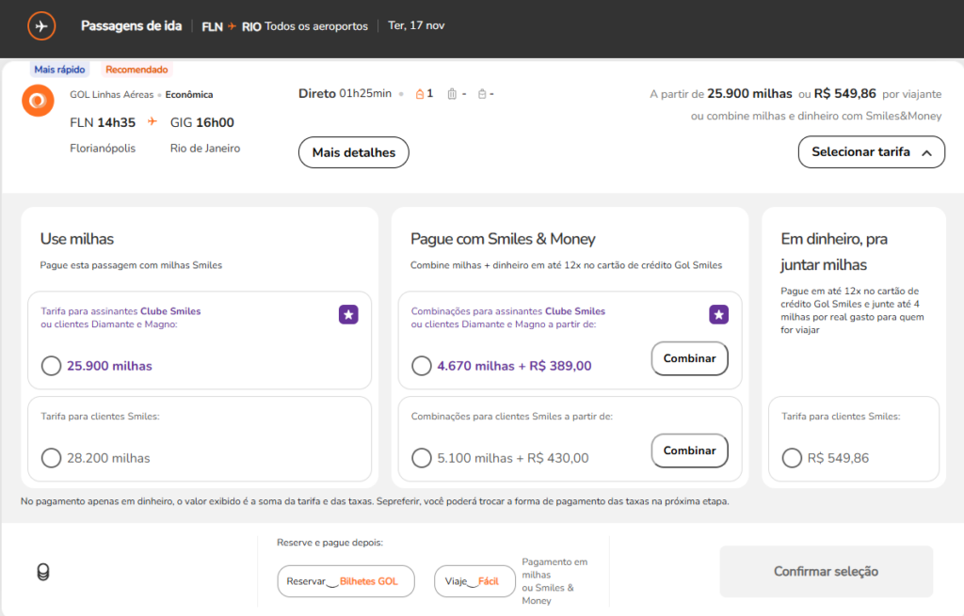Click arrival time GIG 16h00
The image size is (964, 616).
click(x=202, y=122)
